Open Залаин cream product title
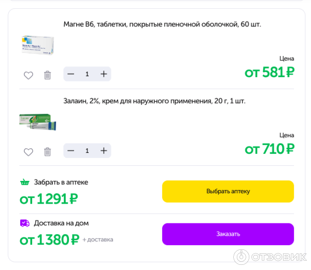Image resolution: width=311 pixels, height=270 pixels. [x=154, y=101]
